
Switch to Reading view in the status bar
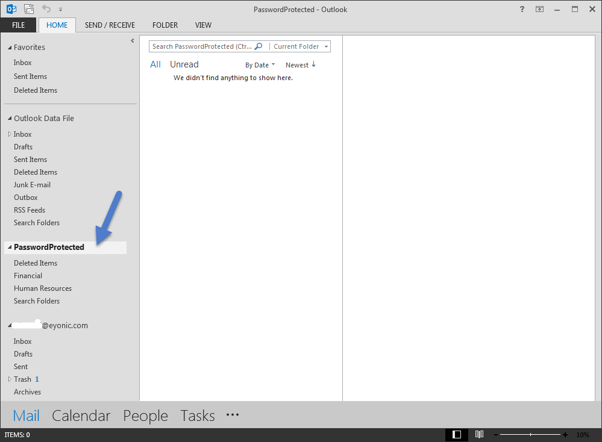tap(479, 434)
